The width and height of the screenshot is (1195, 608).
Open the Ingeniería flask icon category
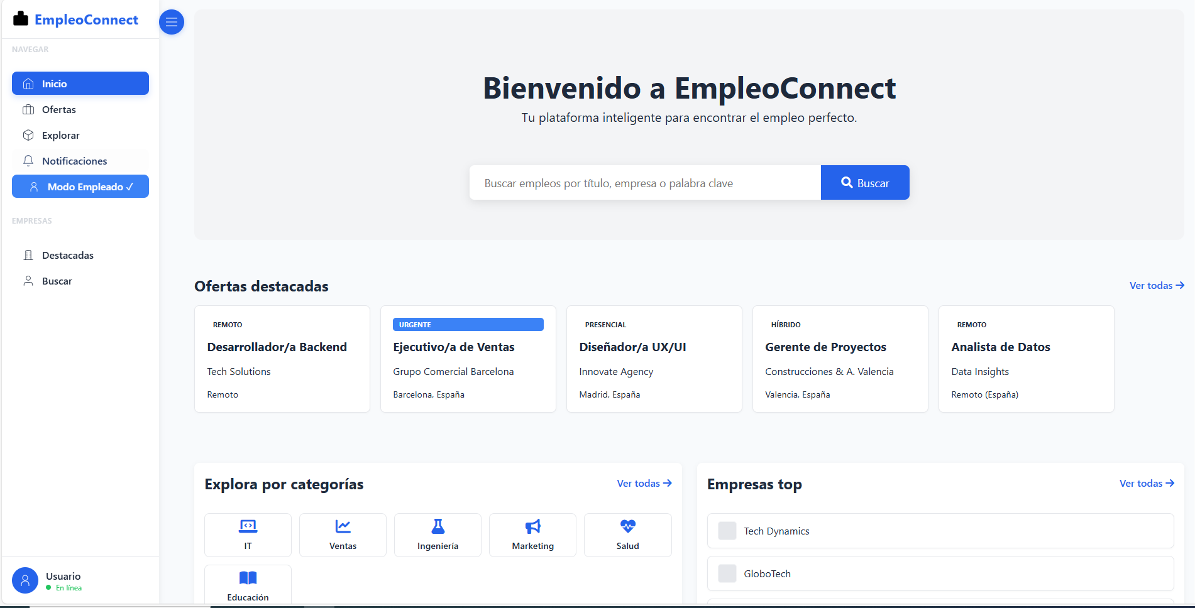tap(438, 526)
